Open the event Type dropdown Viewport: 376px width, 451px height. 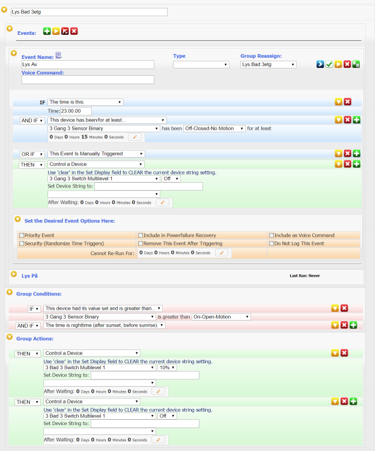pos(201,64)
